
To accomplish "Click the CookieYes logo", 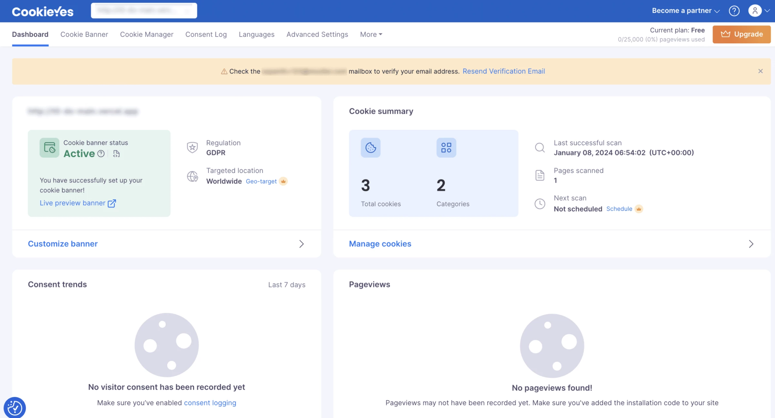I will [43, 12].
